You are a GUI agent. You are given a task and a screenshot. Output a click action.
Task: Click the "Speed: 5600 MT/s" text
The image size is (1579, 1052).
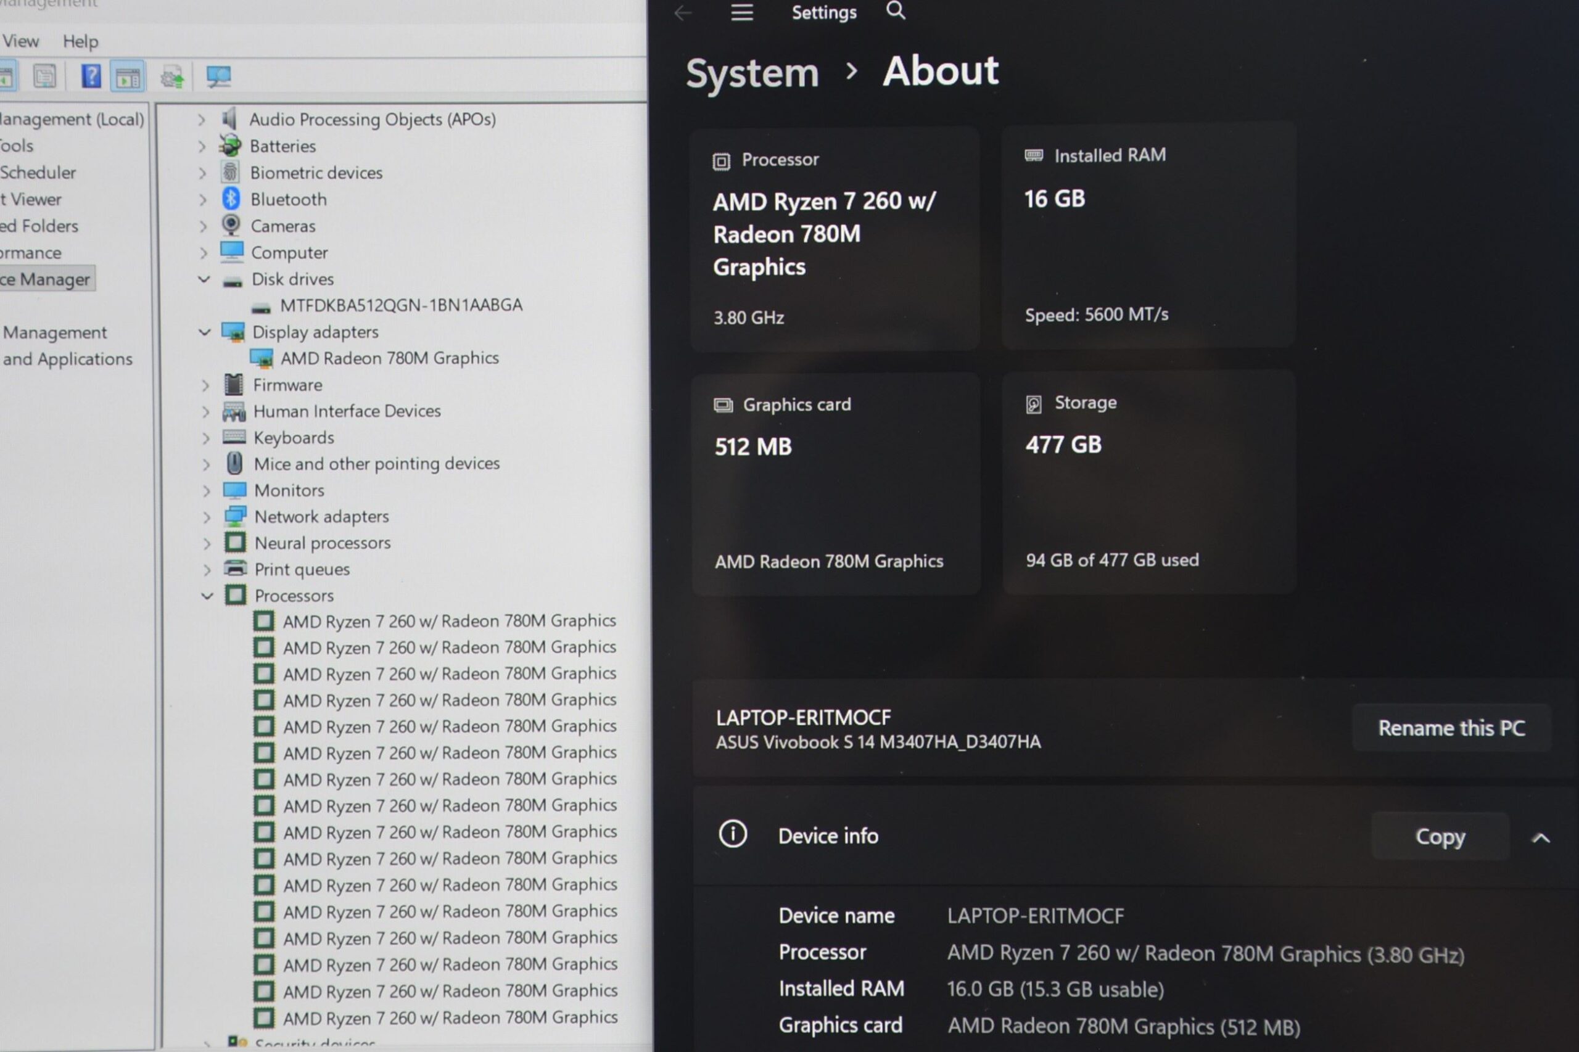click(x=1097, y=314)
